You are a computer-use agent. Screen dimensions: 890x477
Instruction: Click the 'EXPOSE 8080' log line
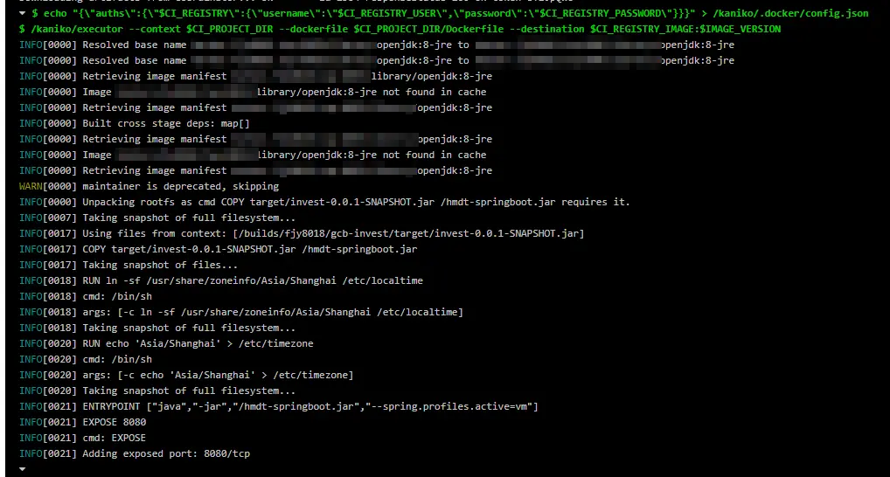tap(82, 422)
